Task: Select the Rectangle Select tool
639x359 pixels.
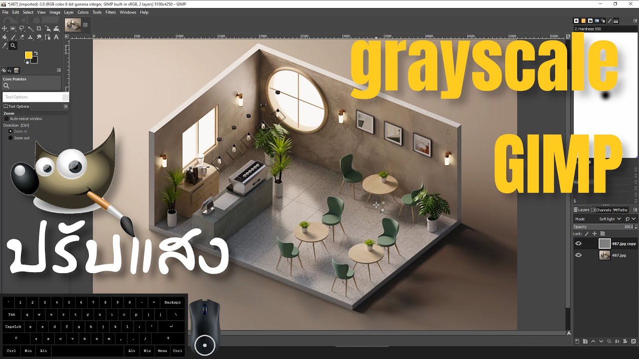Action: (13, 28)
